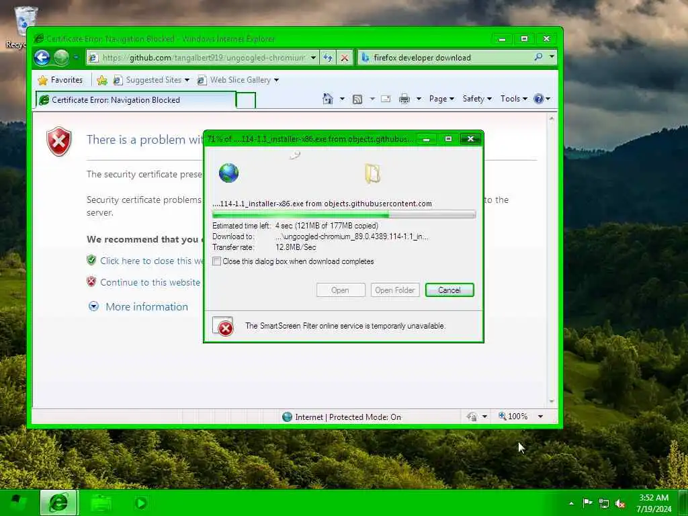Click the blue Help question mark icon
The width and height of the screenshot is (688, 516).
tap(538, 99)
